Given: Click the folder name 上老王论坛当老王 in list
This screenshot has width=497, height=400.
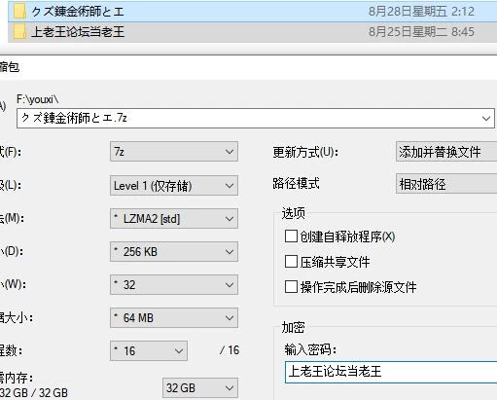Looking at the screenshot, I should pos(78,32).
